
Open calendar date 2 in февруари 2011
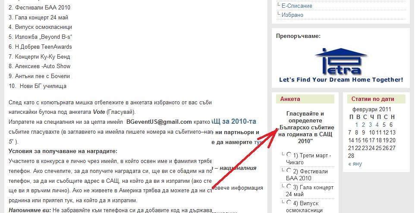click(x=364, y=125)
